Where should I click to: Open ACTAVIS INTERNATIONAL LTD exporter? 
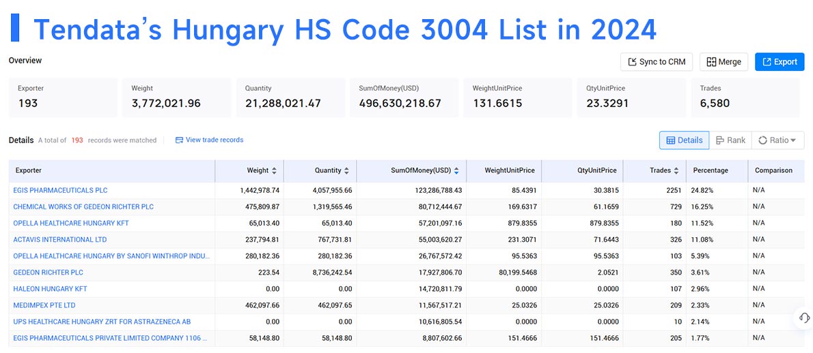60,240
